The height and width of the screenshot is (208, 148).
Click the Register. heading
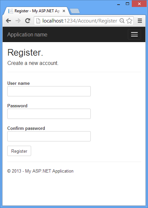(25, 53)
